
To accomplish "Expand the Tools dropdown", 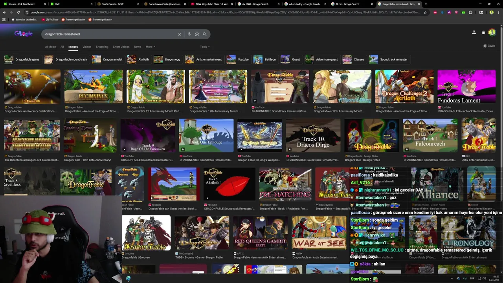I will (205, 47).
